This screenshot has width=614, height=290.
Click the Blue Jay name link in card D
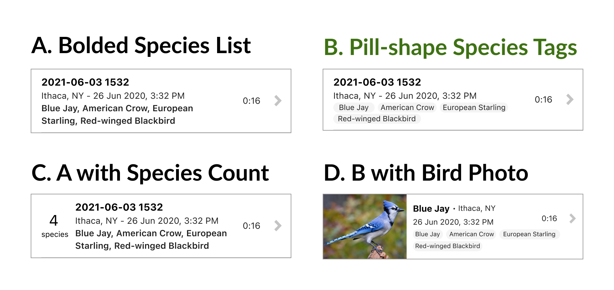[431, 208]
